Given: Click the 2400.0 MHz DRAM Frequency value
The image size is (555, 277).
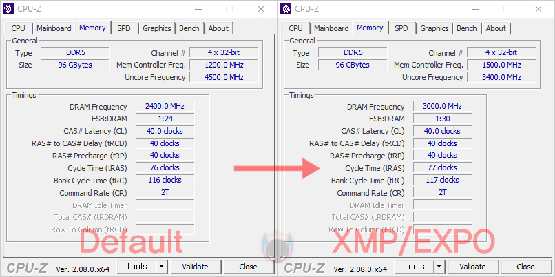Looking at the screenshot, I should 165,106.
